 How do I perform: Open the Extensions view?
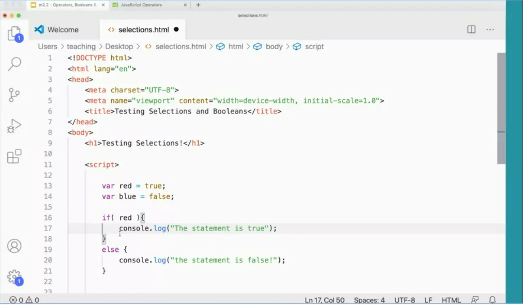click(x=14, y=156)
